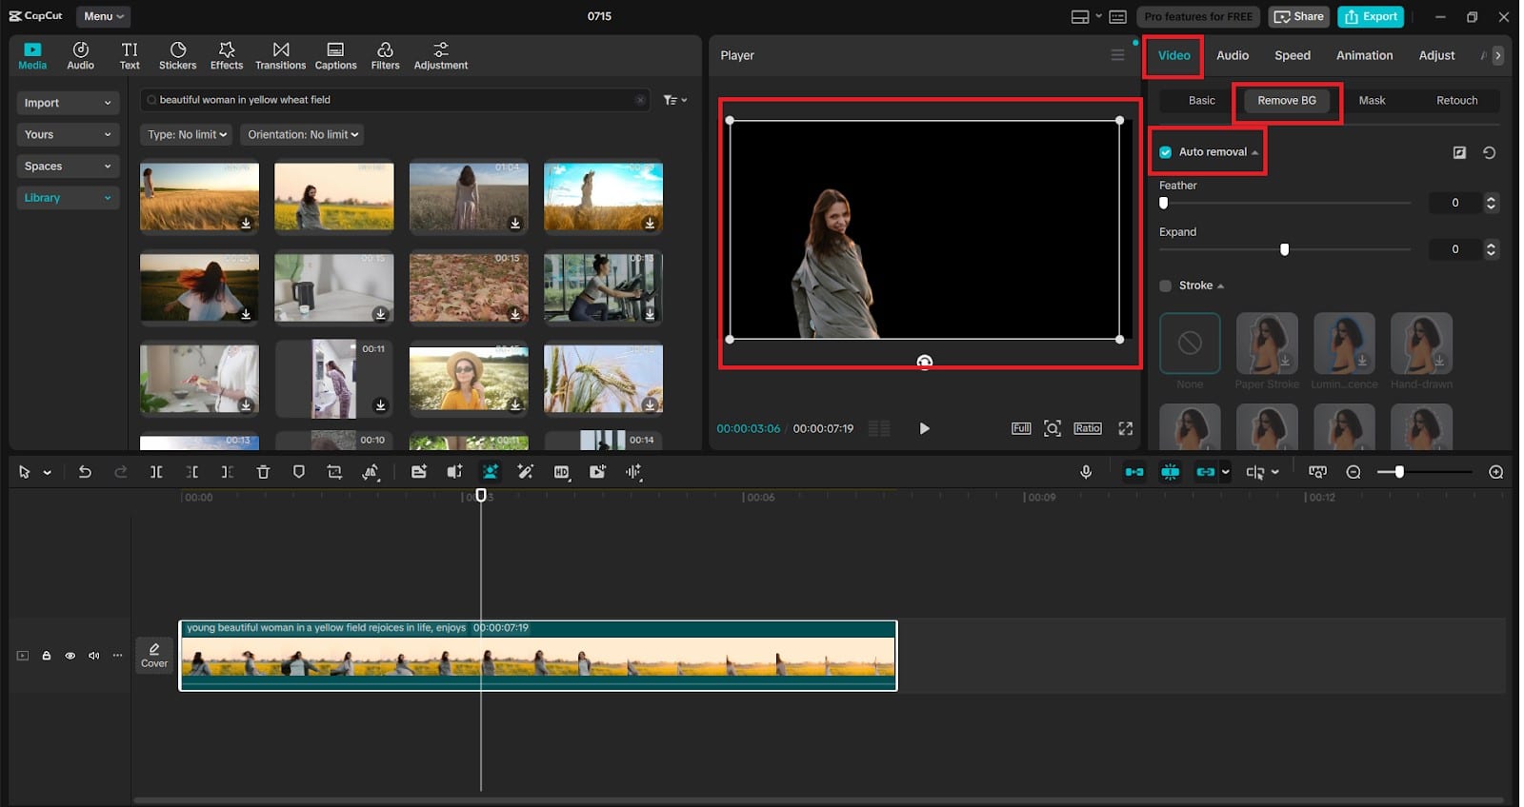Open the Captions panel
Image resolution: width=1524 pixels, height=807 pixels.
point(335,55)
